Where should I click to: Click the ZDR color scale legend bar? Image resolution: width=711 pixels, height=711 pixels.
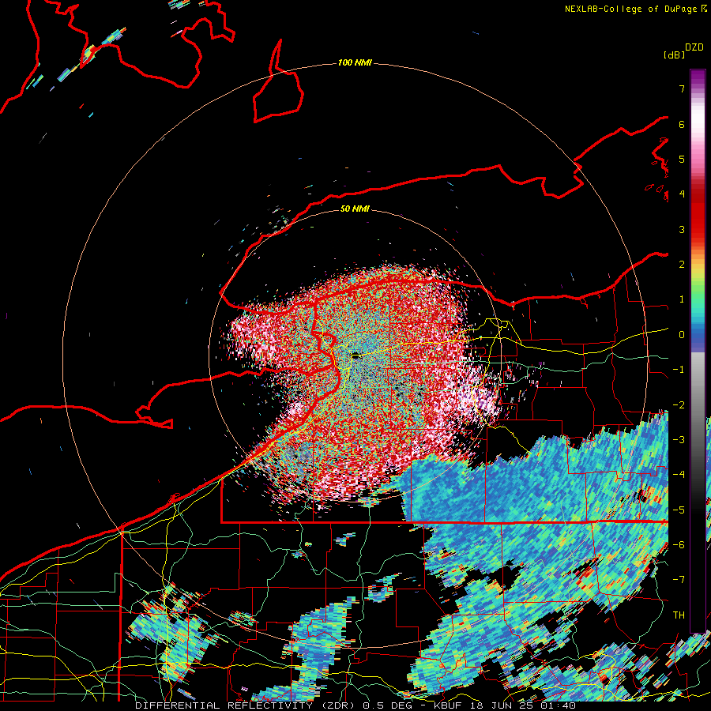pos(698,351)
